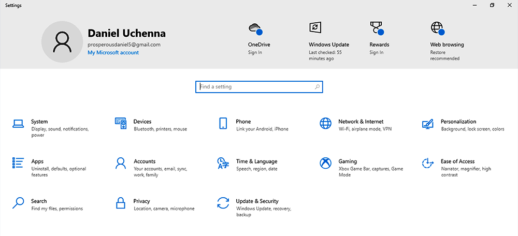Open My Microsoft account link
This screenshot has width=518, height=236.
tap(113, 52)
